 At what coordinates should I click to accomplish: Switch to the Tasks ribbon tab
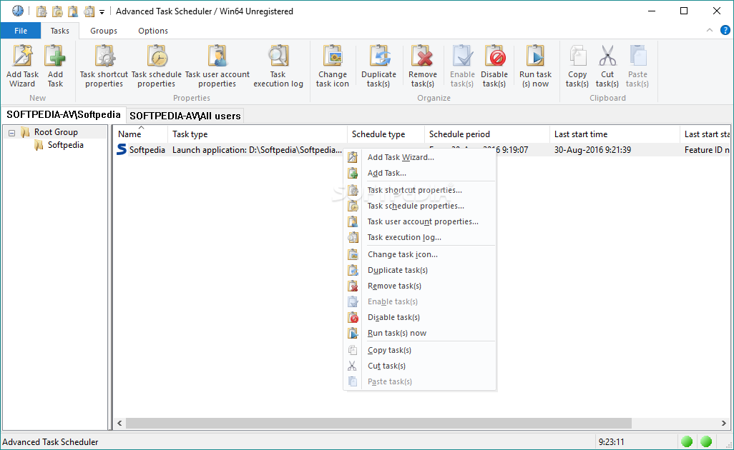pos(60,31)
